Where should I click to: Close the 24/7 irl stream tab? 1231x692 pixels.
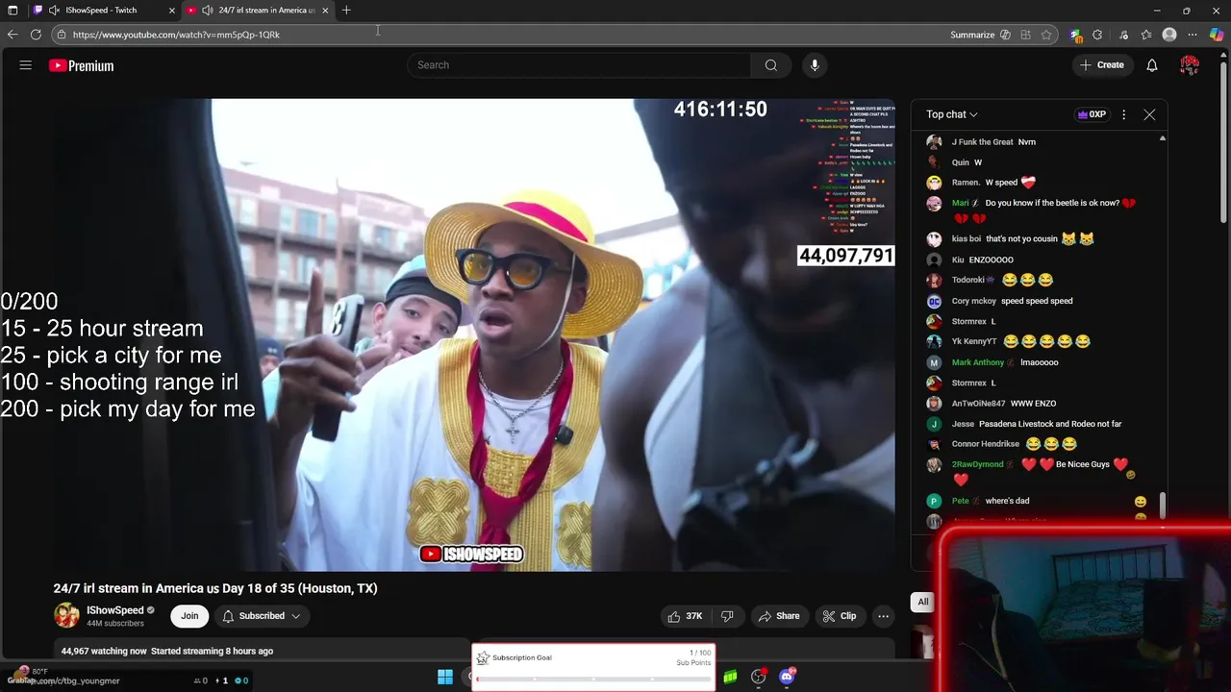[x=325, y=10]
